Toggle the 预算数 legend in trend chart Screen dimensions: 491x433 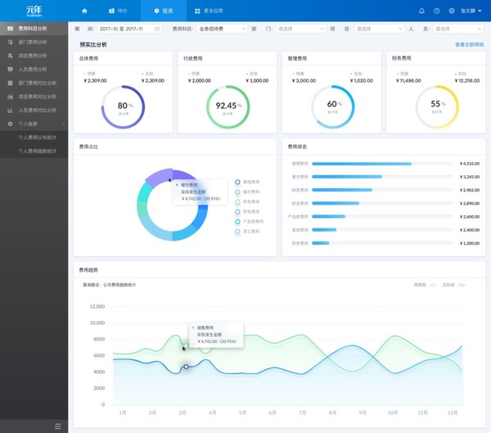[430, 285]
